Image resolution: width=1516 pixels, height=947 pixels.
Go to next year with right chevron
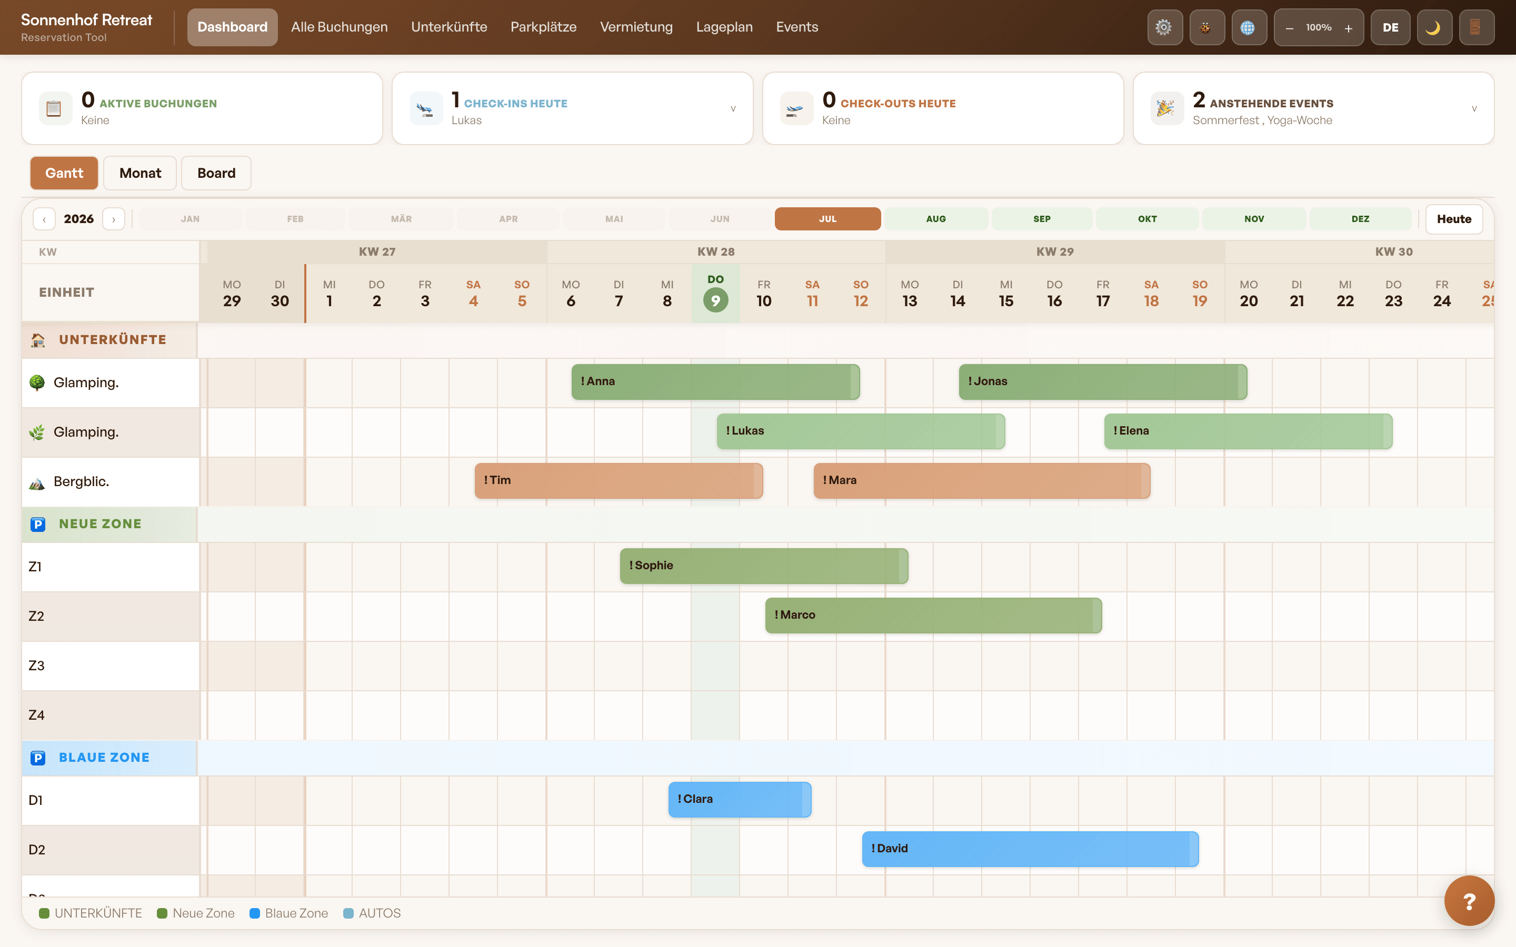[x=113, y=219]
